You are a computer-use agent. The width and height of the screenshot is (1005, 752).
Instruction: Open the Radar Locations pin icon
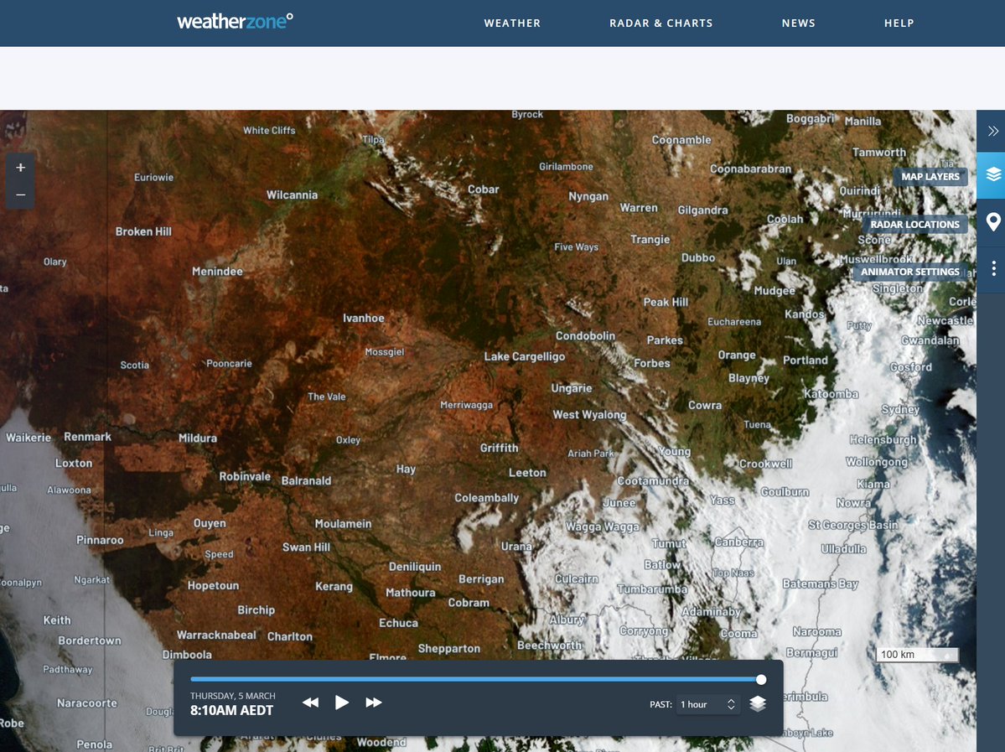[992, 222]
